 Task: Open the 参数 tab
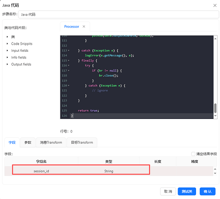(28, 142)
